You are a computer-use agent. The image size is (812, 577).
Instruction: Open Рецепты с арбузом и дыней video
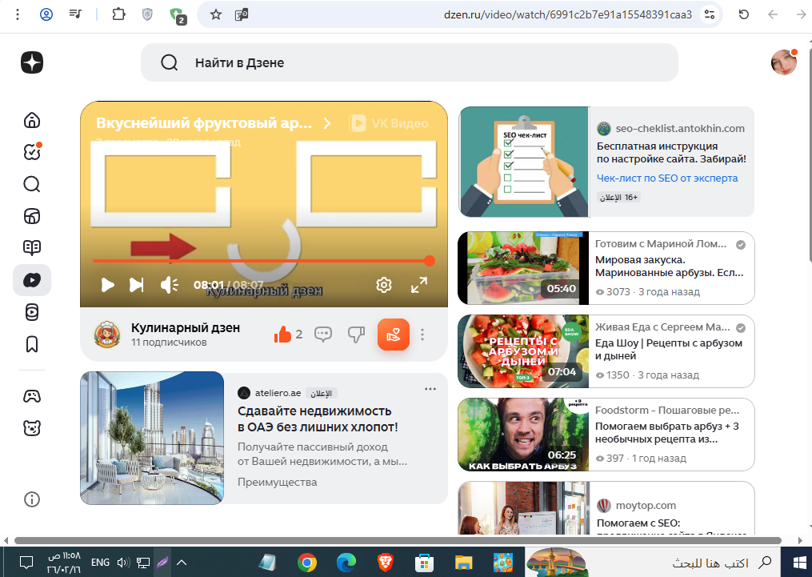coord(523,351)
